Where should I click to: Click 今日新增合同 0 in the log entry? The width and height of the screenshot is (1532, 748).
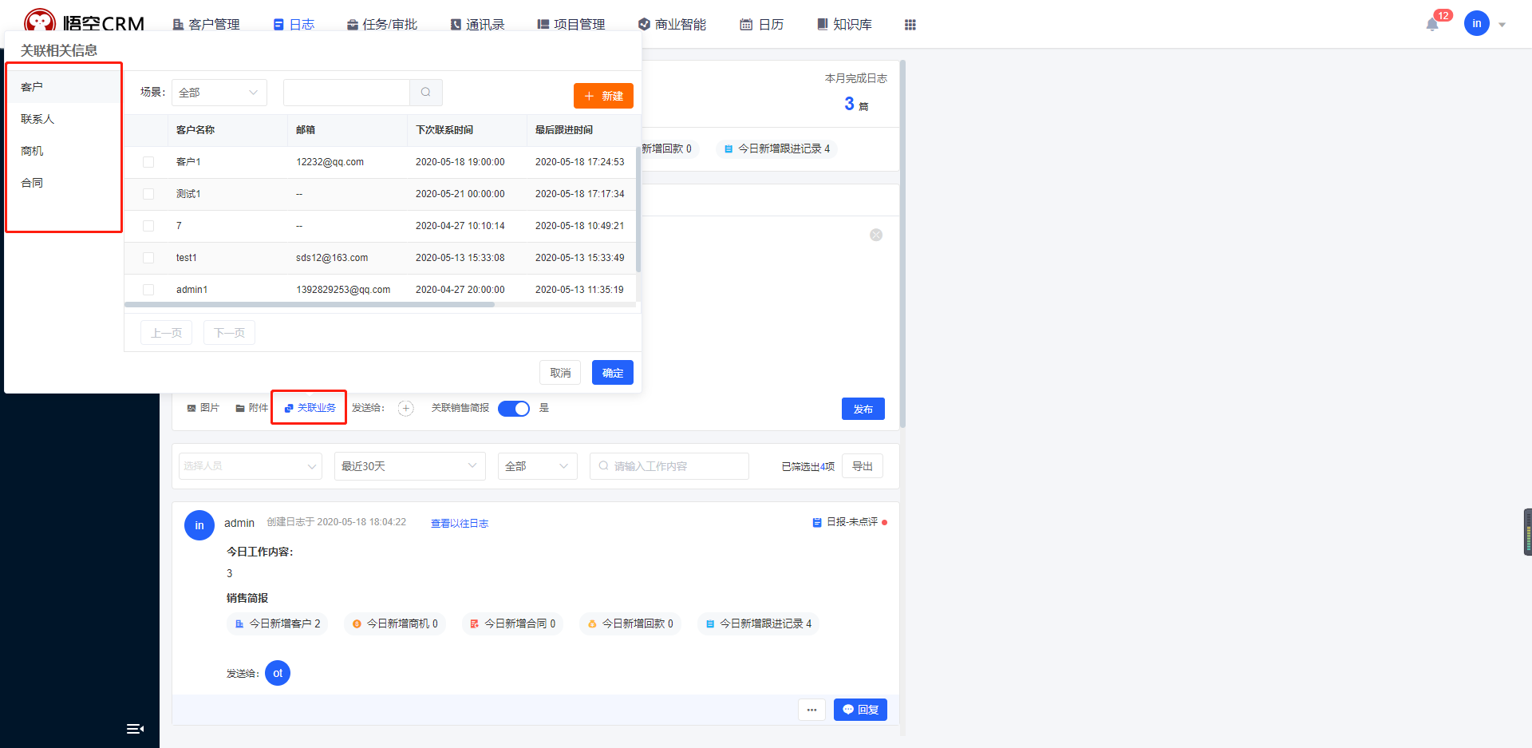[x=513, y=623]
